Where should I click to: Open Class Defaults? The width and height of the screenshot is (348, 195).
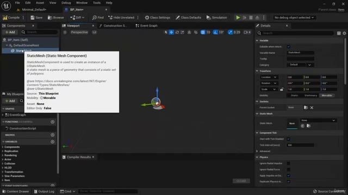pyautogui.click(x=188, y=17)
